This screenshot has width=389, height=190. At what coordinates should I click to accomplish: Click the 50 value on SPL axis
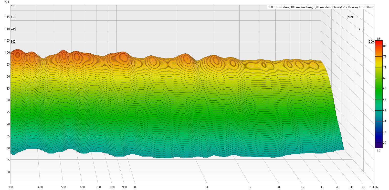[x=8, y=172]
